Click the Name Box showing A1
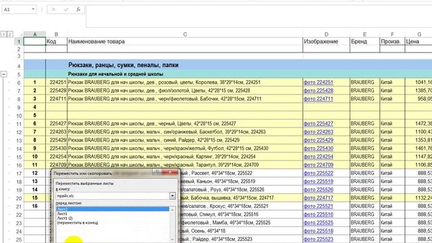The image size is (432, 243). click(16, 9)
